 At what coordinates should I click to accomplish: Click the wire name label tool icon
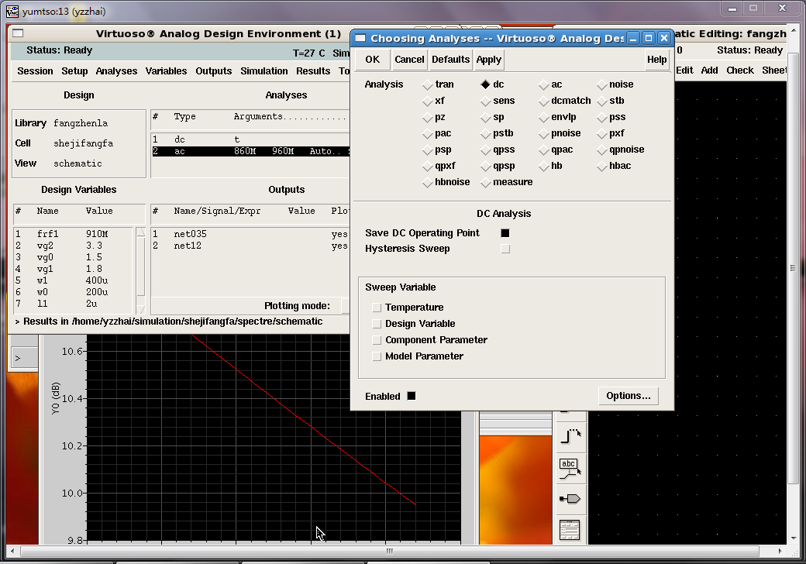[x=570, y=467]
